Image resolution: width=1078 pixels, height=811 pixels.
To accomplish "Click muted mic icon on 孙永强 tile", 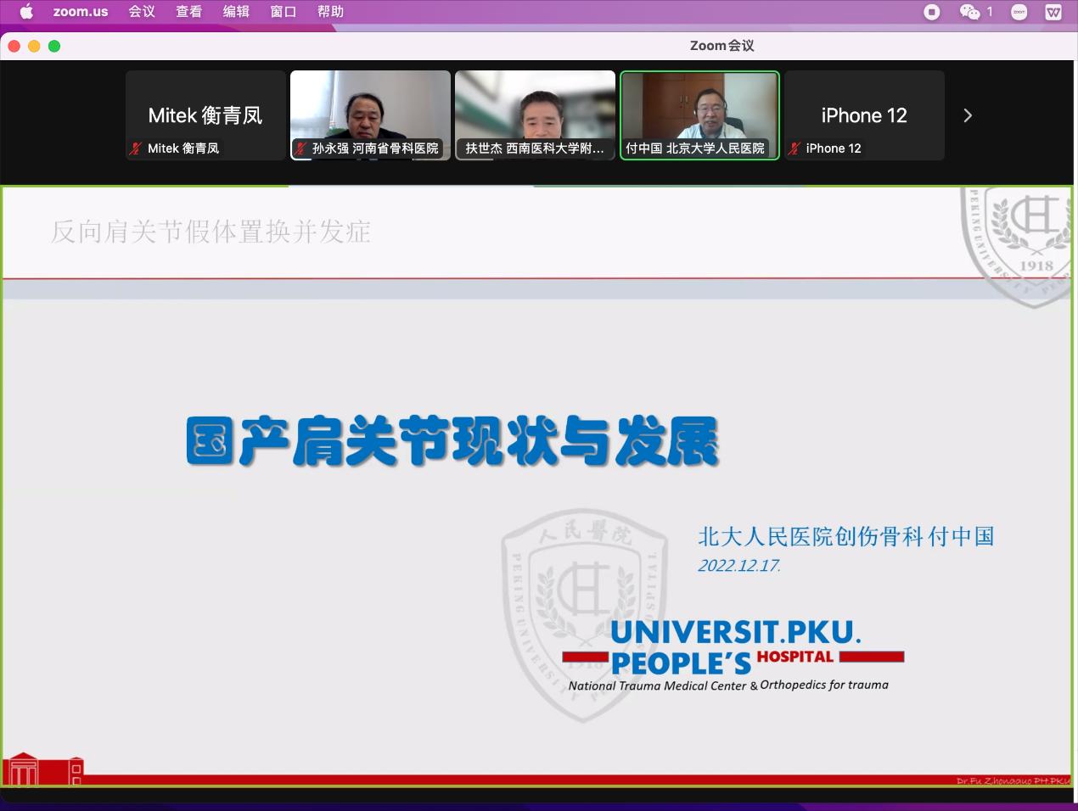I will (x=300, y=148).
